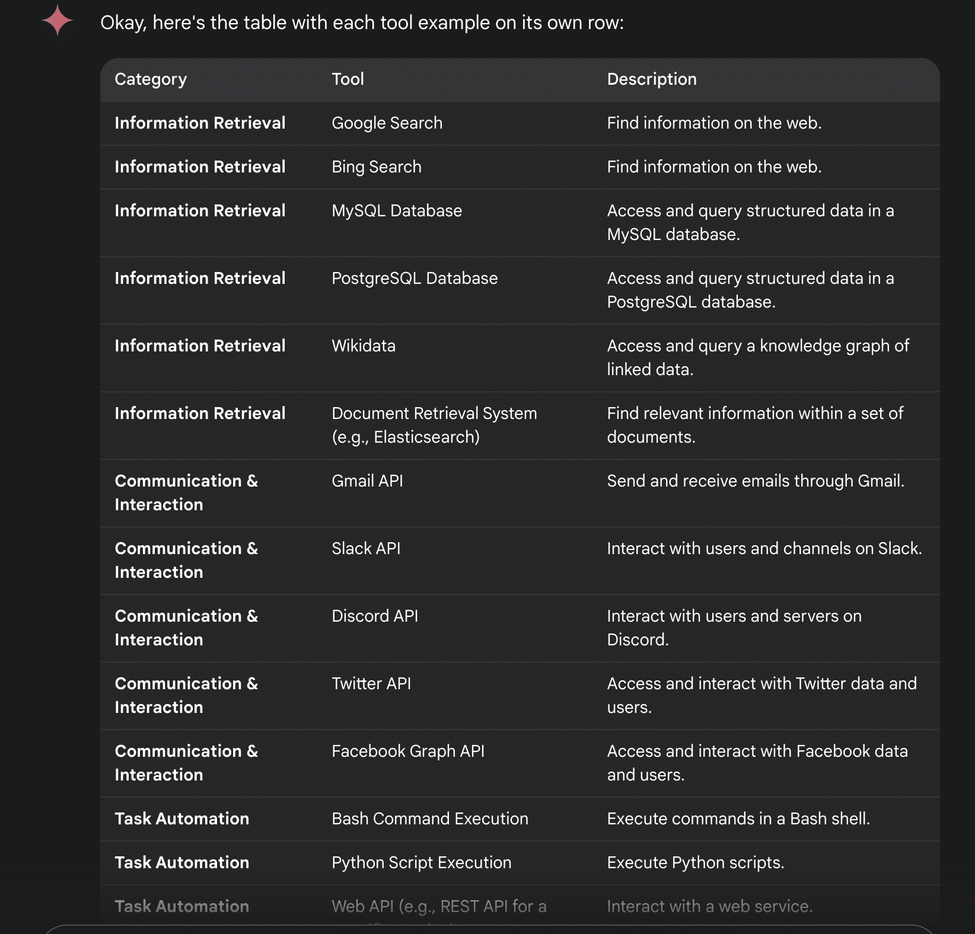Viewport: 975px width, 934px height.
Task: Select the Python Script Execution cell
Action: tap(421, 863)
